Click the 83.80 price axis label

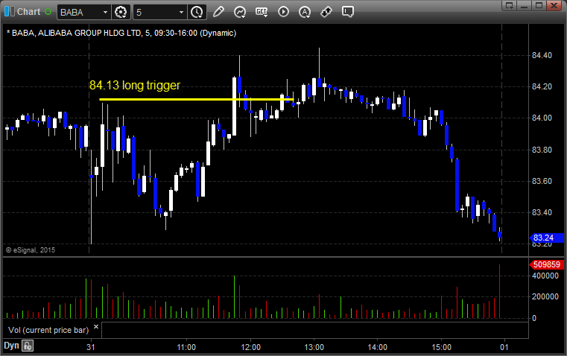pyautogui.click(x=542, y=150)
